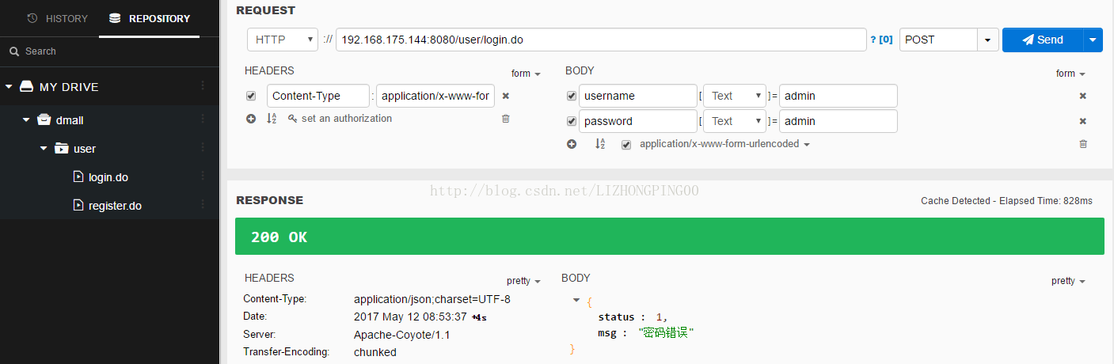This screenshot has height=364, width=1114.
Task: Click the dmall project archive icon
Action: (44, 120)
